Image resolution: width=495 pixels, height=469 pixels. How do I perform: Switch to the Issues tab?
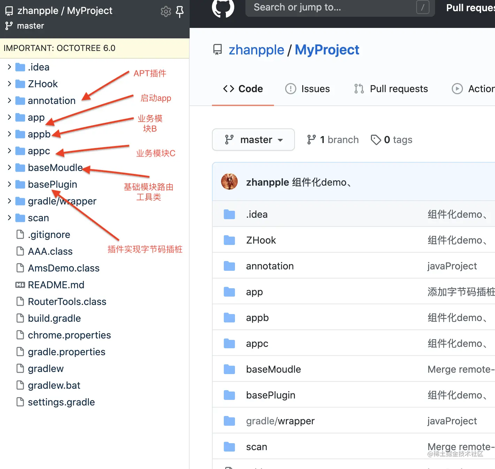307,89
